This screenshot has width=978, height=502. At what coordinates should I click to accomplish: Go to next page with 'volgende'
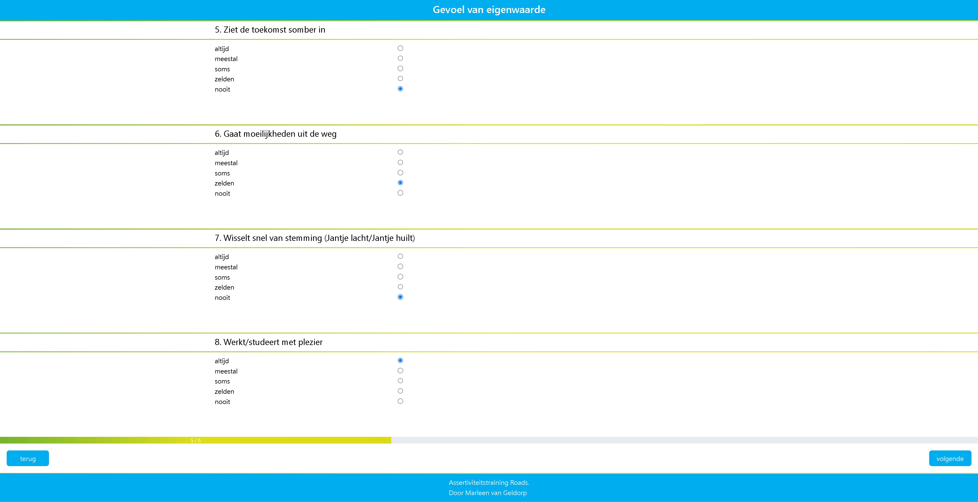tap(950, 458)
